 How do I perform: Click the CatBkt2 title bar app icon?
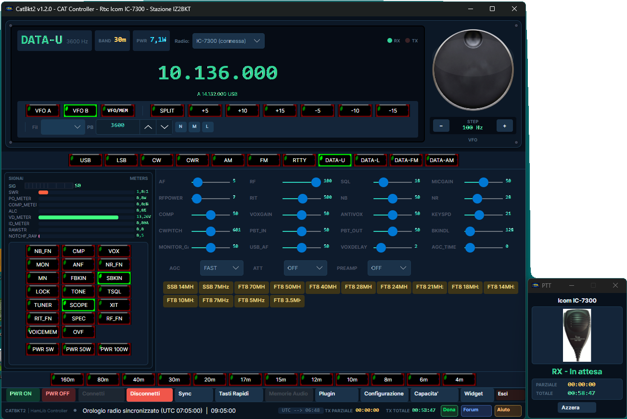pyautogui.click(x=9, y=9)
